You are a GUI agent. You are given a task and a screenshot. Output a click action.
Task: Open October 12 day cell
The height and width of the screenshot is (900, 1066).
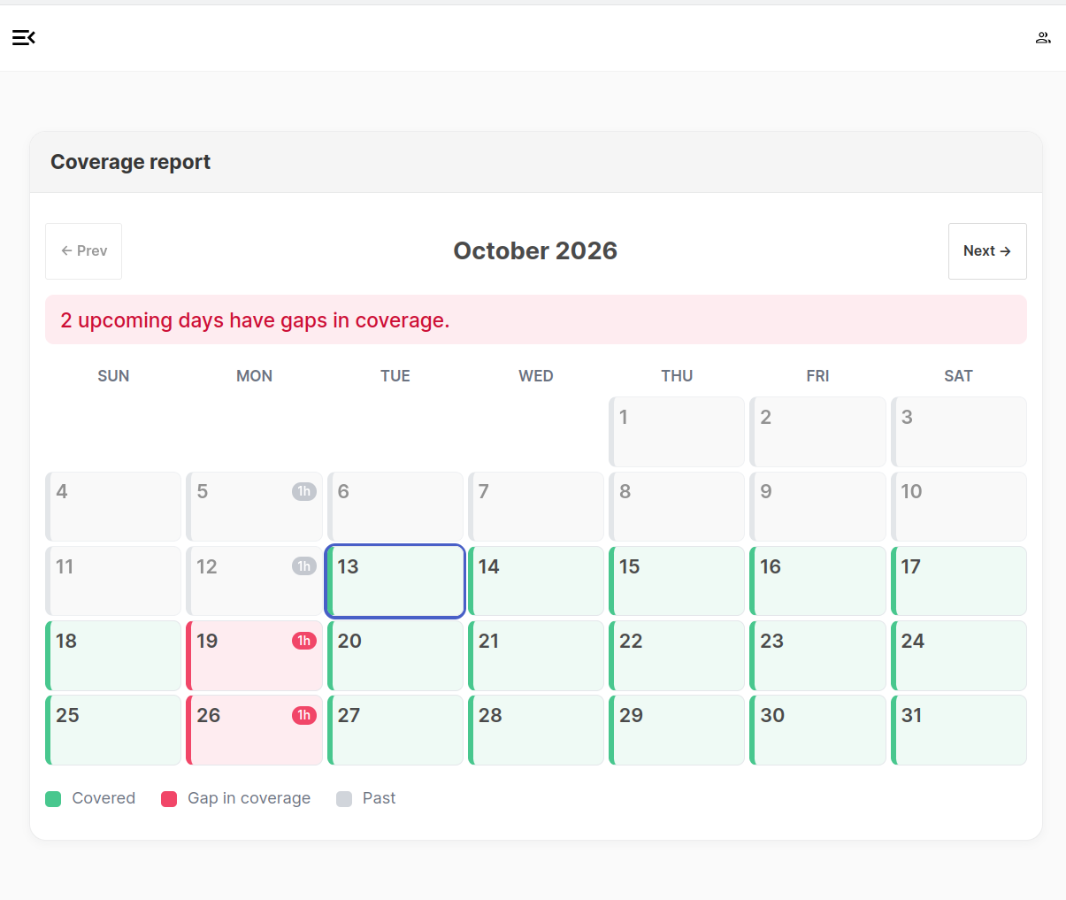[x=254, y=581]
